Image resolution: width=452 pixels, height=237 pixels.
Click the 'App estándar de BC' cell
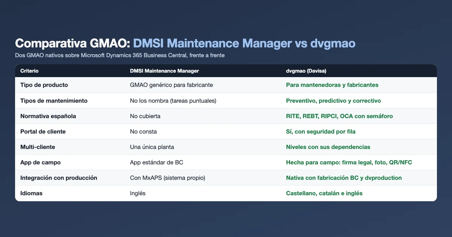(x=156, y=162)
